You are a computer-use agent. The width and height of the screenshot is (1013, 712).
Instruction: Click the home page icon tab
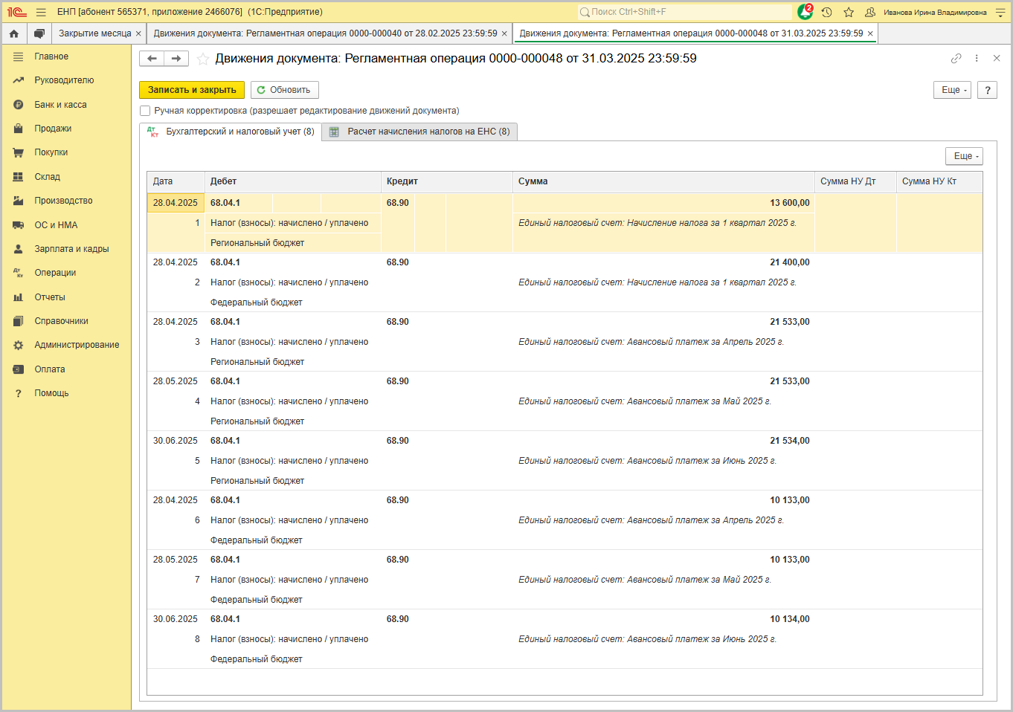pyautogui.click(x=13, y=33)
